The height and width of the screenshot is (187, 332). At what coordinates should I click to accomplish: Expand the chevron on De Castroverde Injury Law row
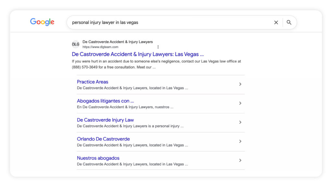240,122
